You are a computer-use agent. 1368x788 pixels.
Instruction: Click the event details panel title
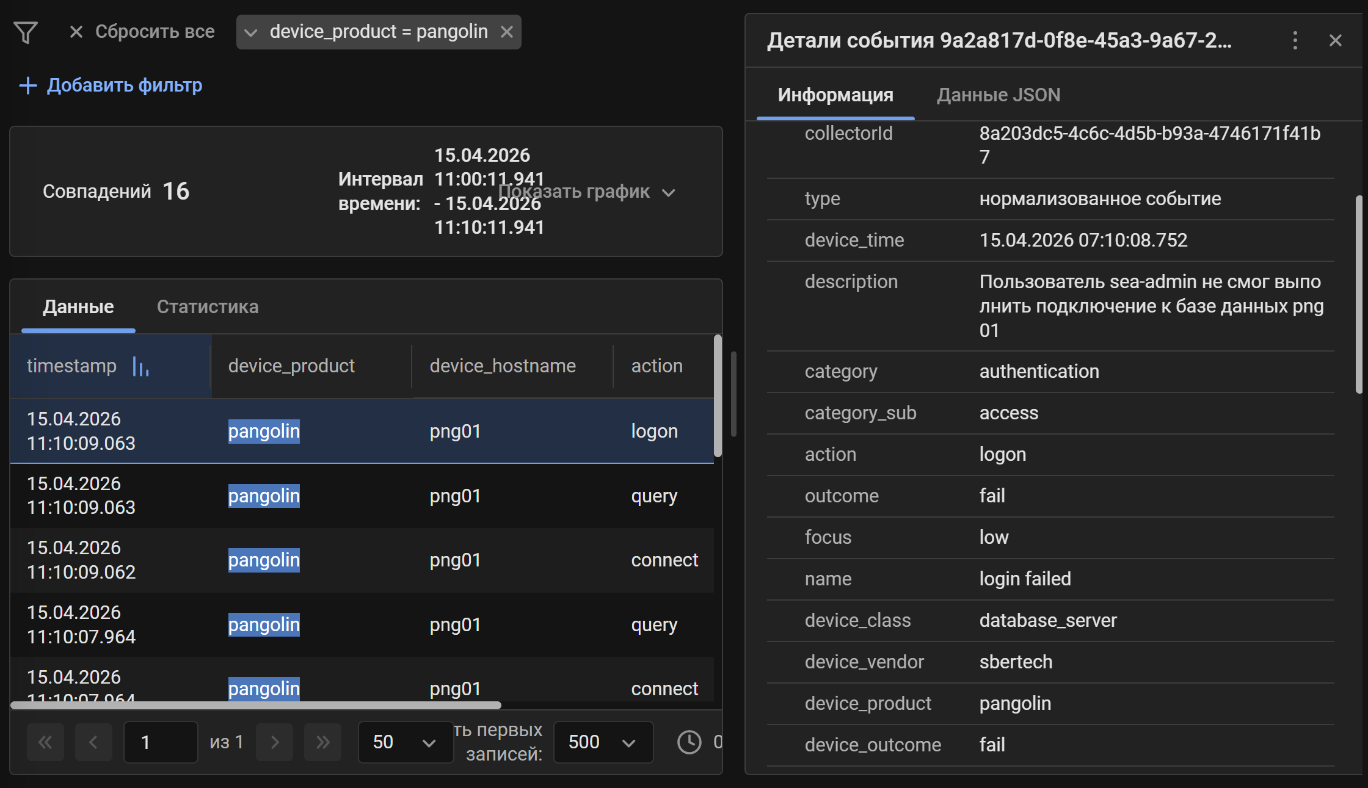[1000, 40]
